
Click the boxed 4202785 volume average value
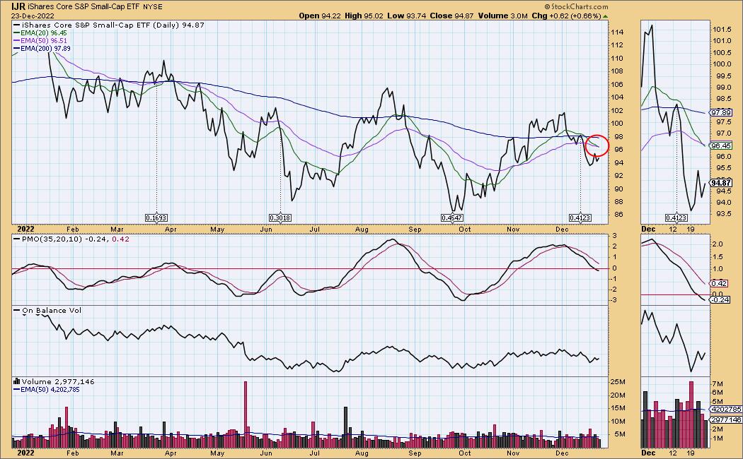(725, 410)
